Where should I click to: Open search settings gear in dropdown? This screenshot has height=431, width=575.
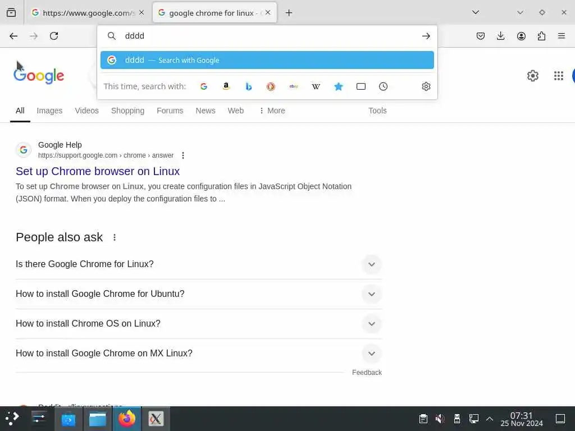pyautogui.click(x=426, y=86)
